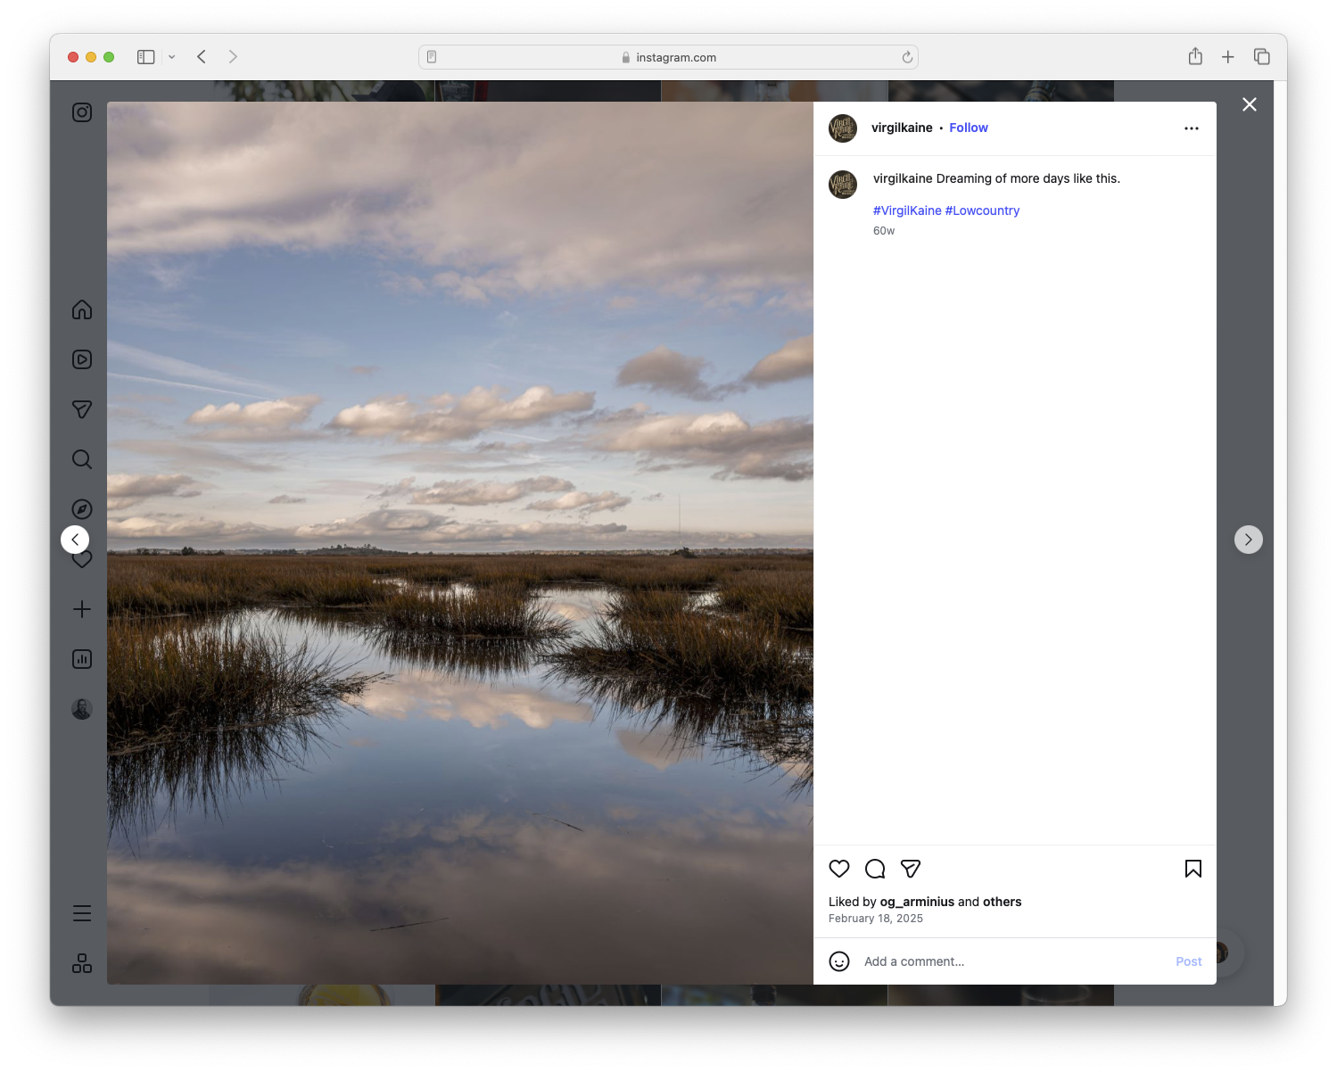The image size is (1337, 1072).
Task: Save the post with the bookmark icon
Action: coord(1193,868)
